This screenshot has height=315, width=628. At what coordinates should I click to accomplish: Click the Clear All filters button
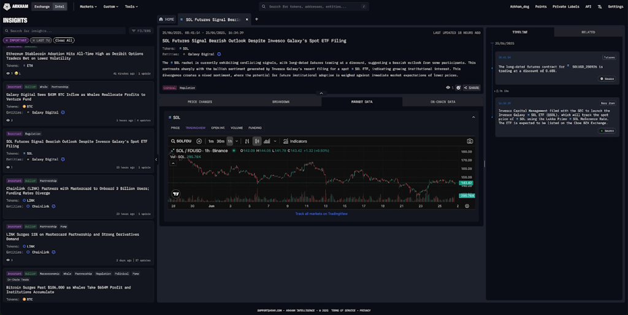(64, 40)
